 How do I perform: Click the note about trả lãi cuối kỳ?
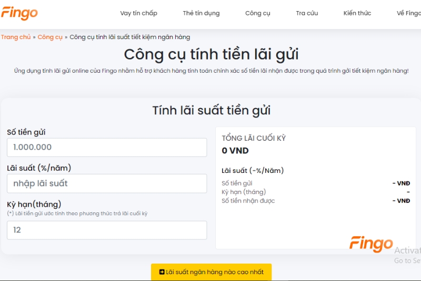(77, 214)
